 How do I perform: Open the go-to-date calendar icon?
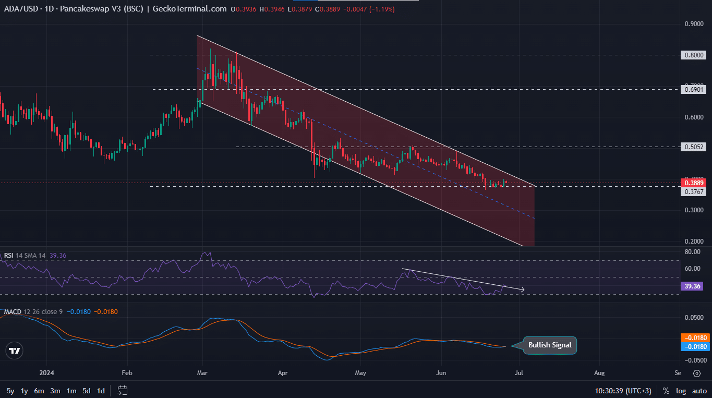pos(123,390)
